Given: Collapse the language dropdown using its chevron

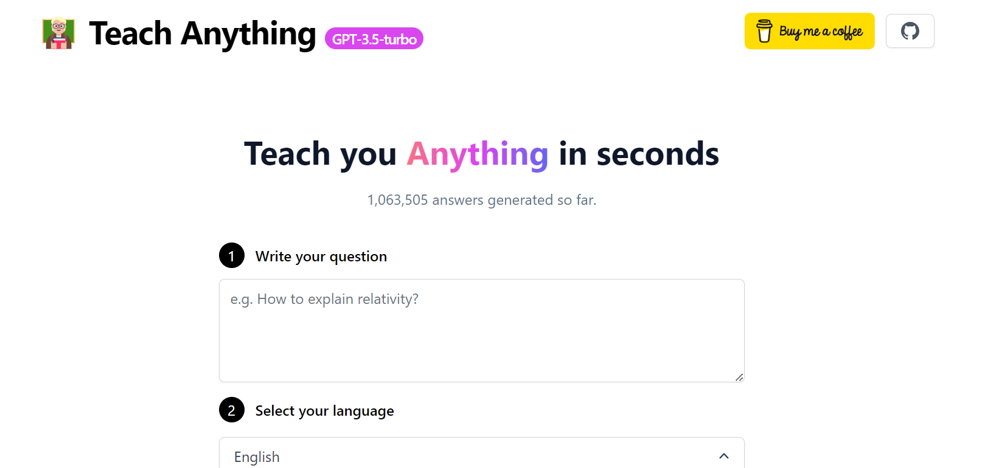Looking at the screenshot, I should tap(723, 456).
